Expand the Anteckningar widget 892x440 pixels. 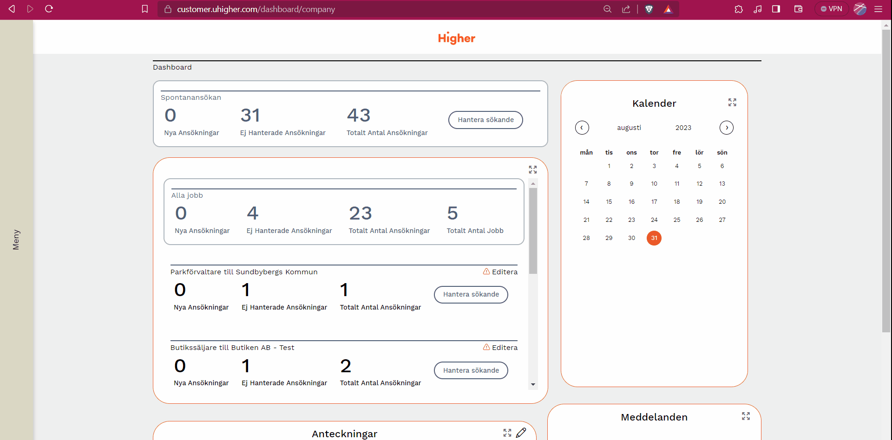(507, 433)
